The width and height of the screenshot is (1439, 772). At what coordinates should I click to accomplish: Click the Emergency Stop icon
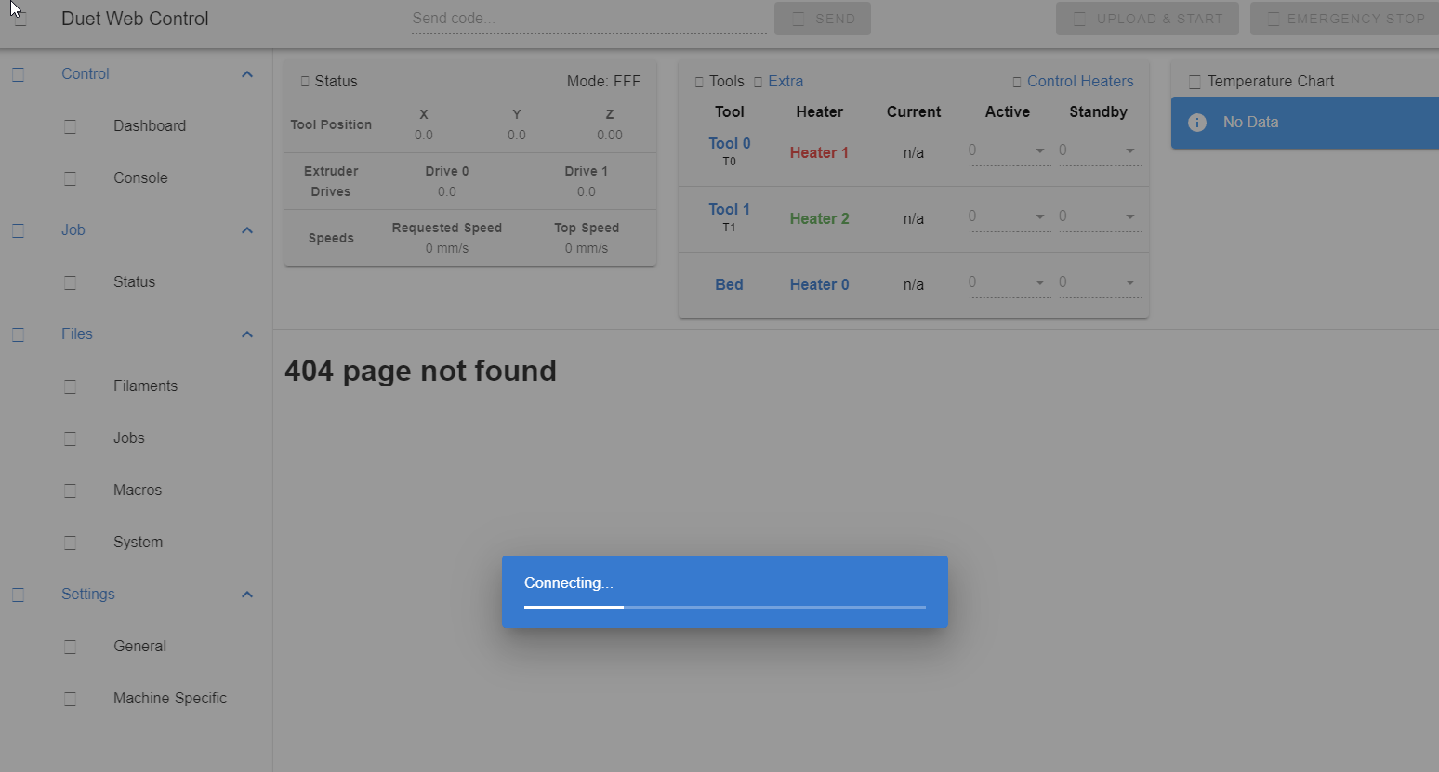pyautogui.click(x=1274, y=18)
